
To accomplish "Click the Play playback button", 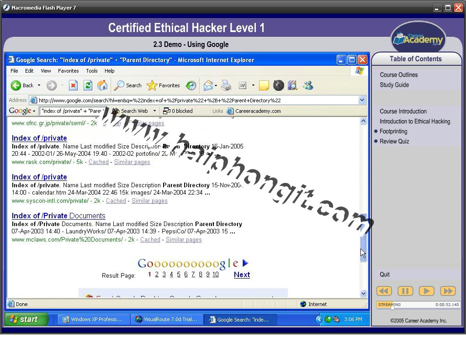I will pyautogui.click(x=426, y=291).
